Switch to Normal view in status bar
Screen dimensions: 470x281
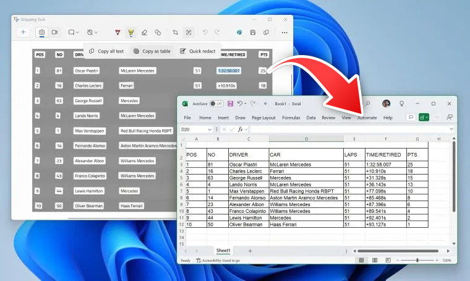coord(362,261)
